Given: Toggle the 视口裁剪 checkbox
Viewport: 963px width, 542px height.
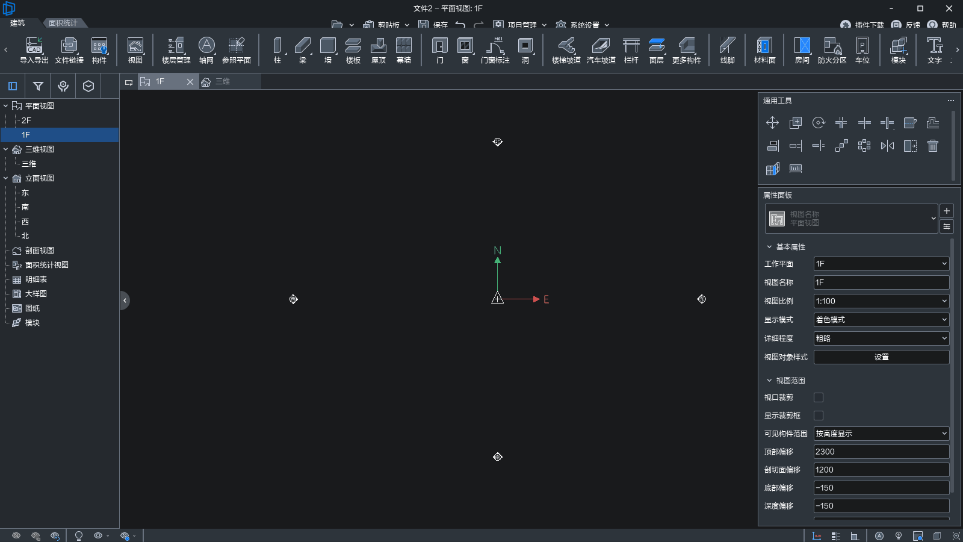Looking at the screenshot, I should 819,397.
